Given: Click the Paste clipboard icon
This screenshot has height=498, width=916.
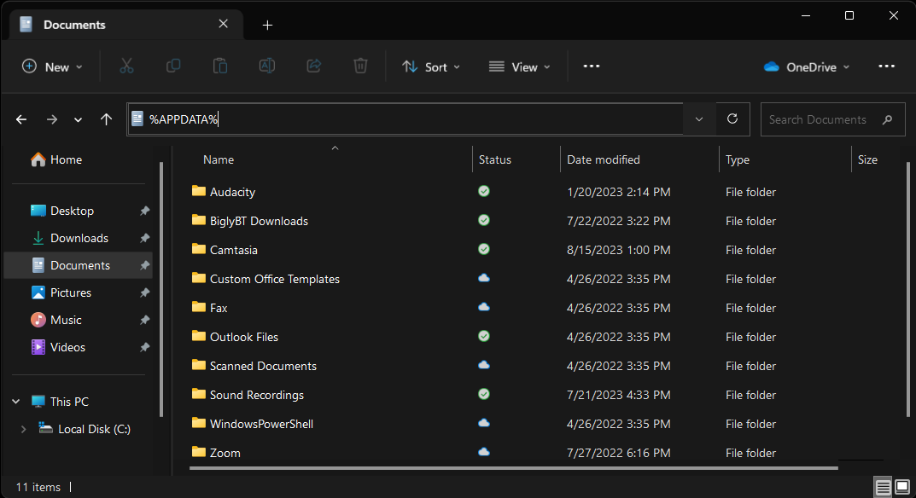Looking at the screenshot, I should click(220, 67).
